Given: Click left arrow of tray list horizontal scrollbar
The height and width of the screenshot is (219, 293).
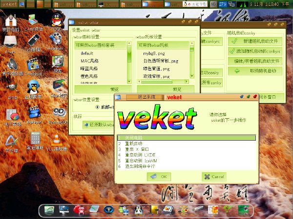Looking at the screenshot, I should click(139, 82).
